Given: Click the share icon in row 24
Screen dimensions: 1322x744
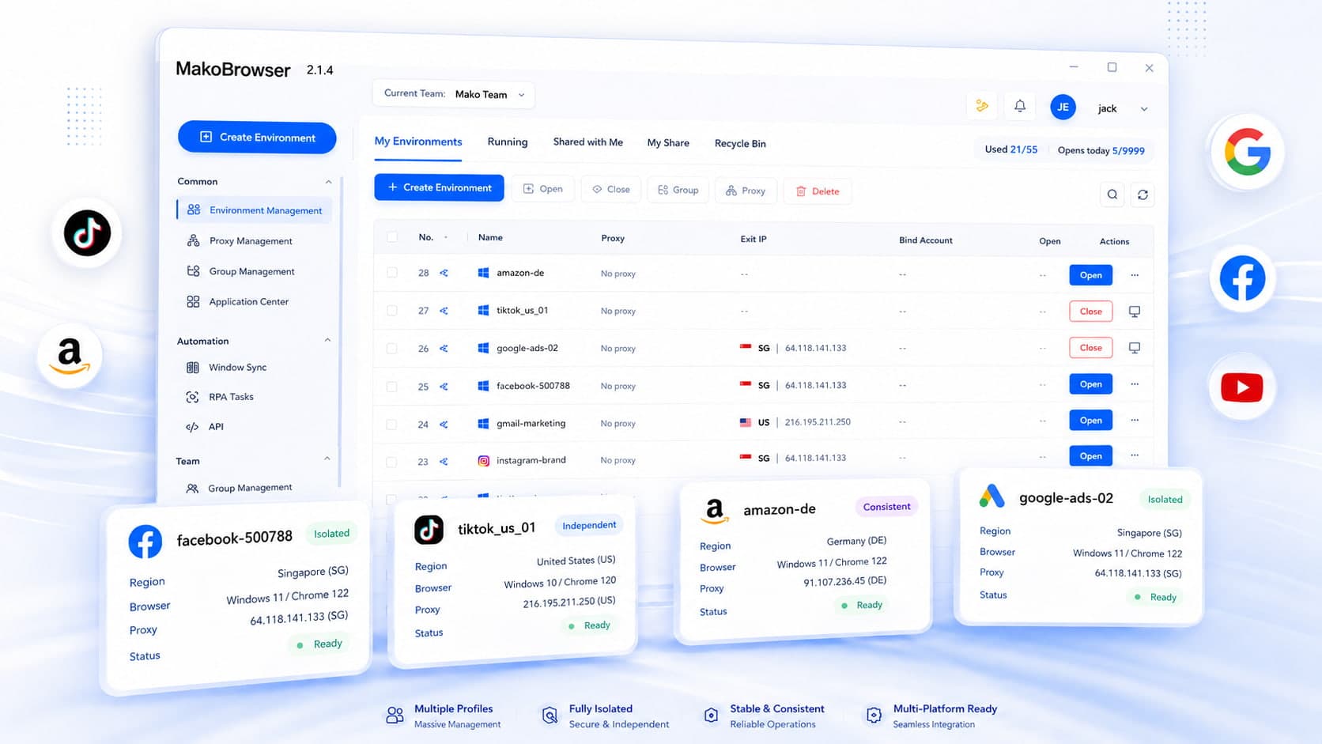Looking at the screenshot, I should [444, 425].
